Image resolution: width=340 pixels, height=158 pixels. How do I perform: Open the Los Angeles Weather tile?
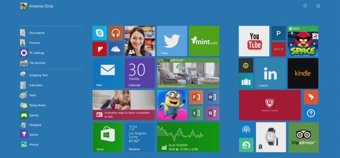pyautogui.click(x=139, y=137)
